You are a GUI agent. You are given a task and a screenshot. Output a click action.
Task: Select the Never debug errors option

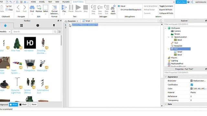click(x=119, y=6)
